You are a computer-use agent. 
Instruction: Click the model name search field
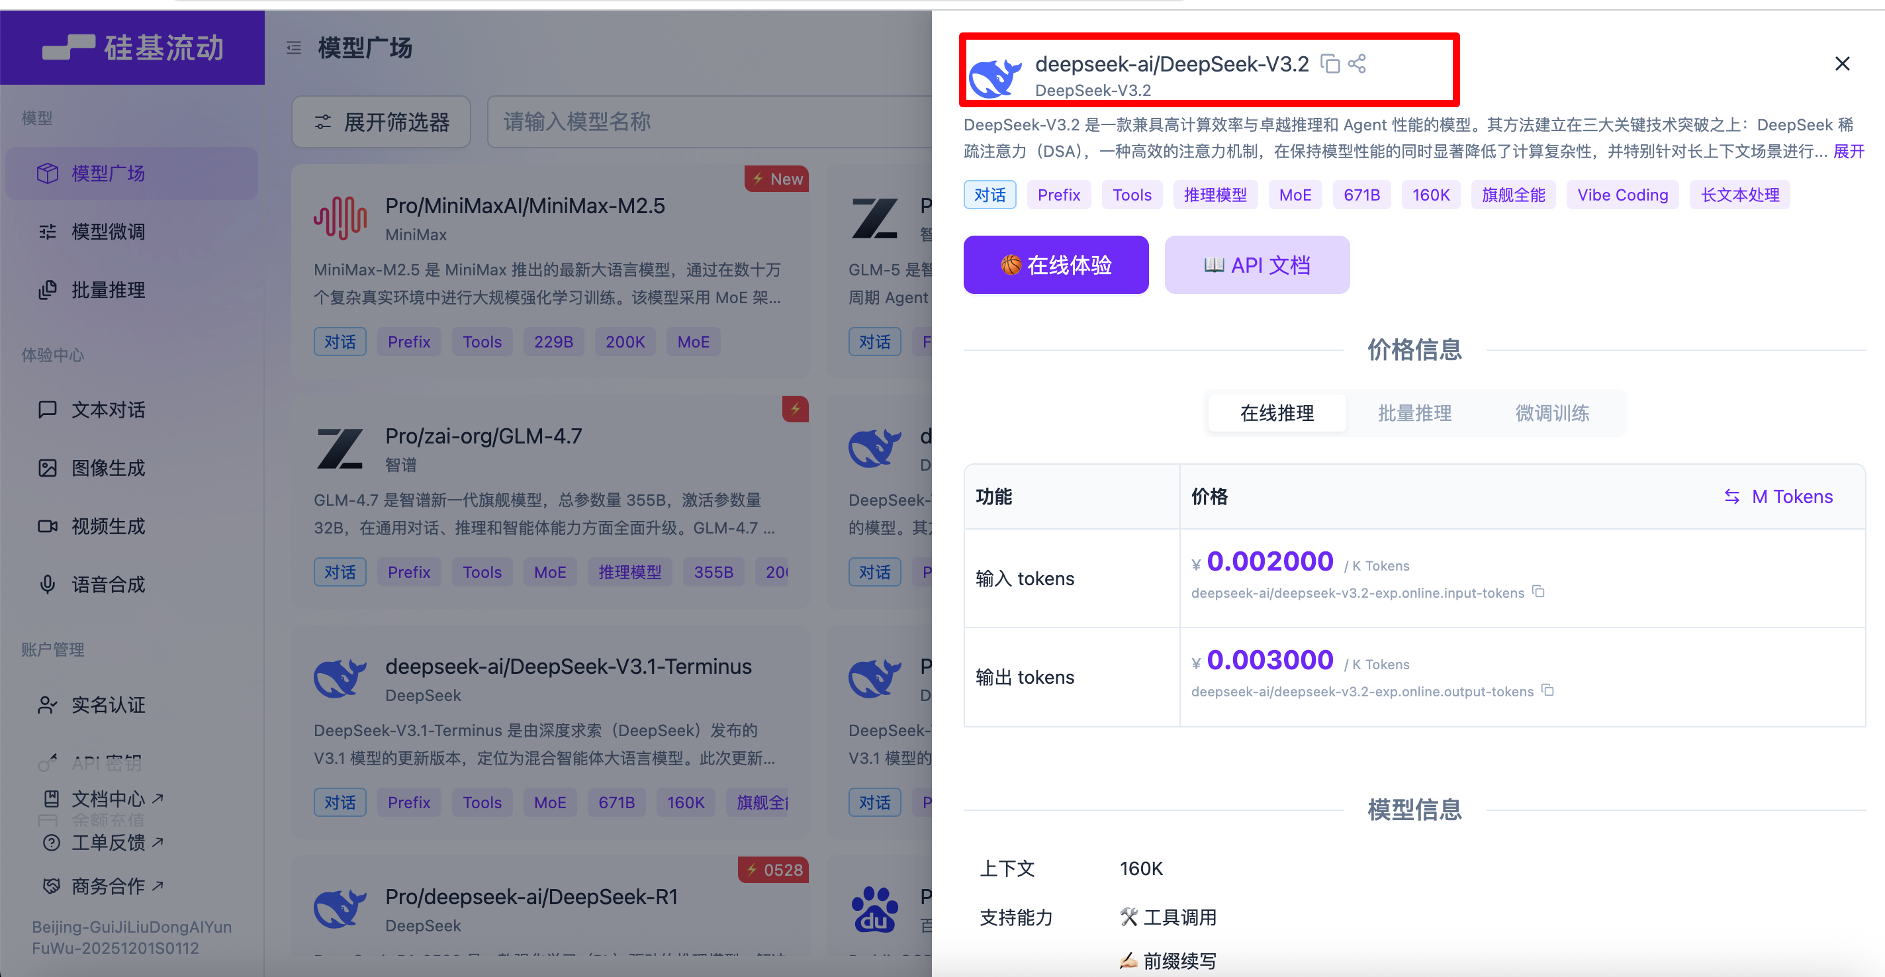702,122
